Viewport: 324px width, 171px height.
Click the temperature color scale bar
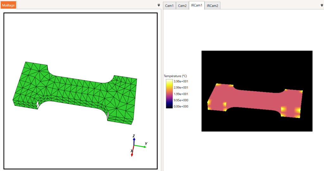[169, 94]
